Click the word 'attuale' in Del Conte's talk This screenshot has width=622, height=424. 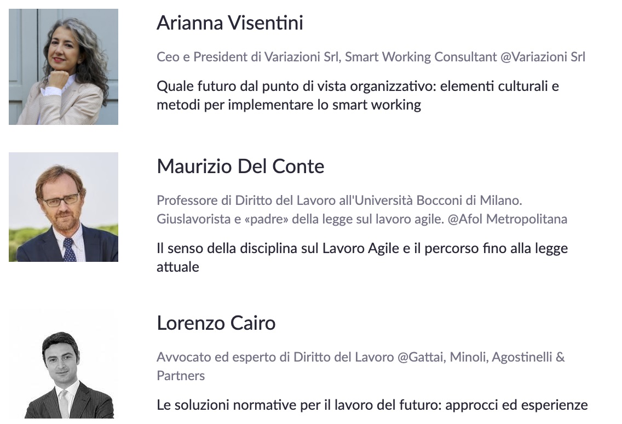178,267
